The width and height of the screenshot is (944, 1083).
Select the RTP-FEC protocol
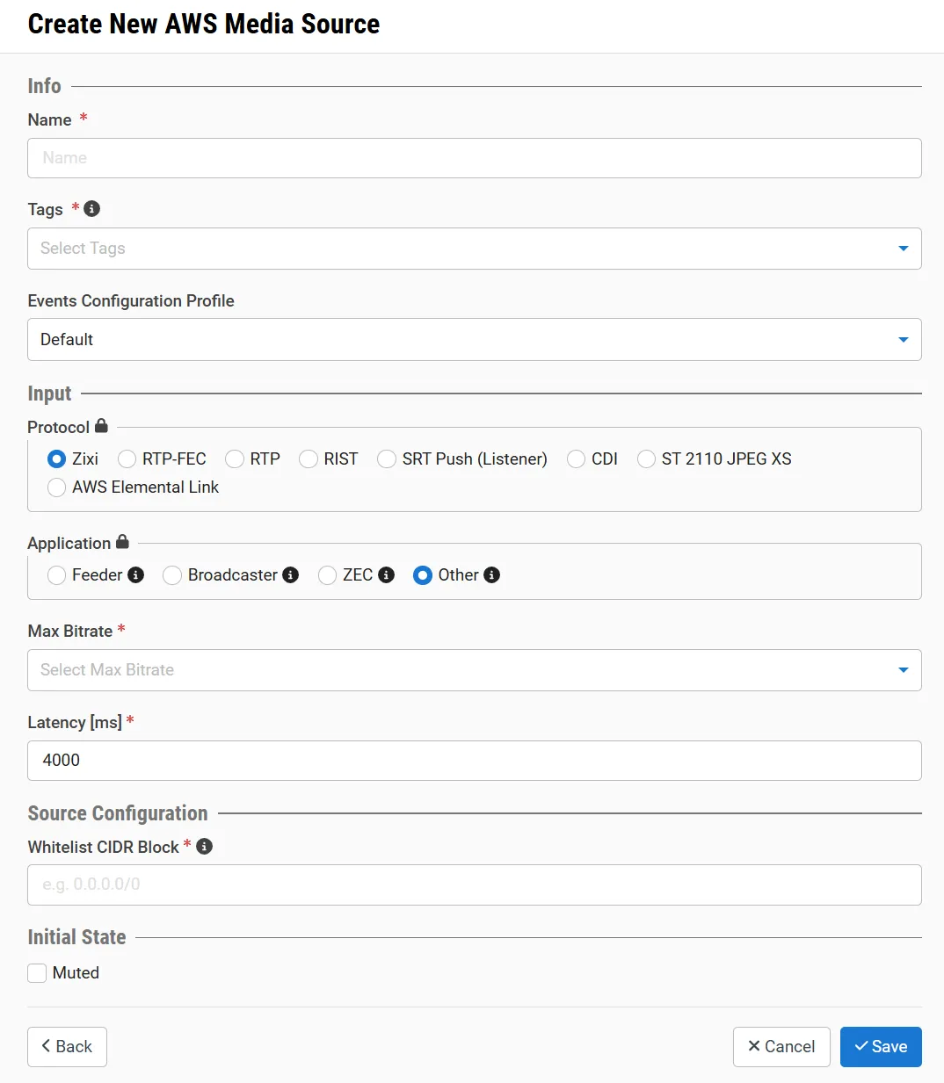[127, 459]
